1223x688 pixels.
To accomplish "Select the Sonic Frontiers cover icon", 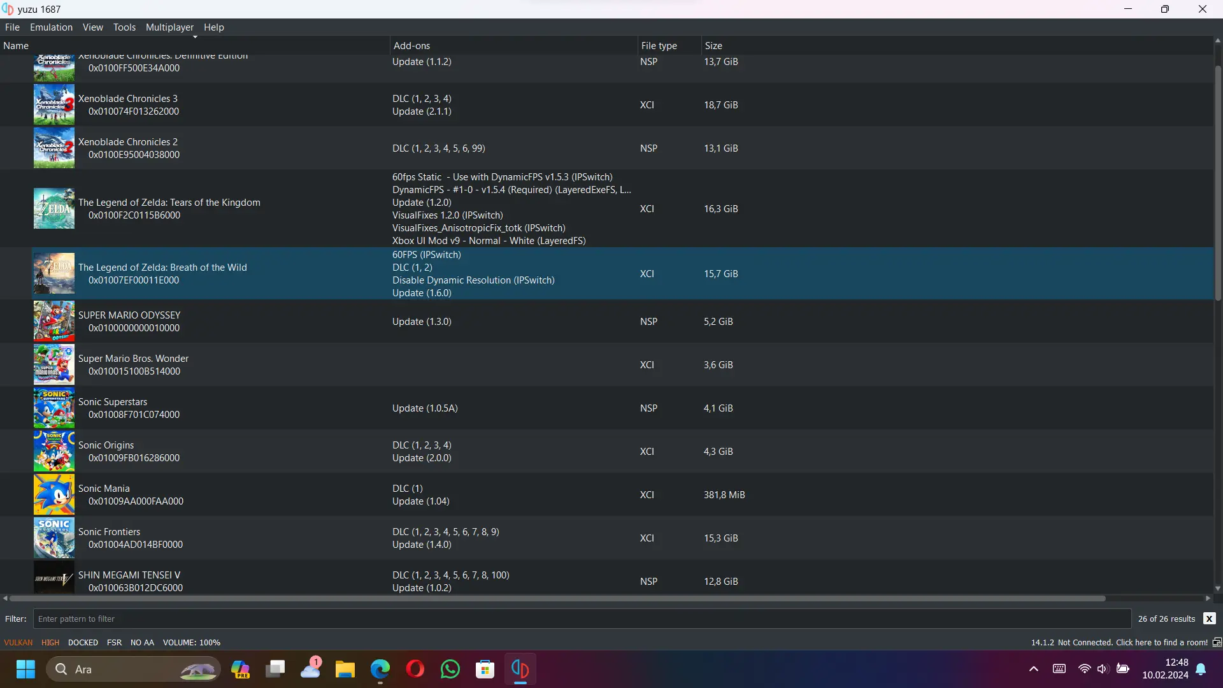I will pyautogui.click(x=54, y=538).
